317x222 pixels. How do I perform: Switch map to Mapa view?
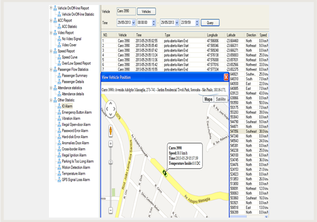(208, 99)
